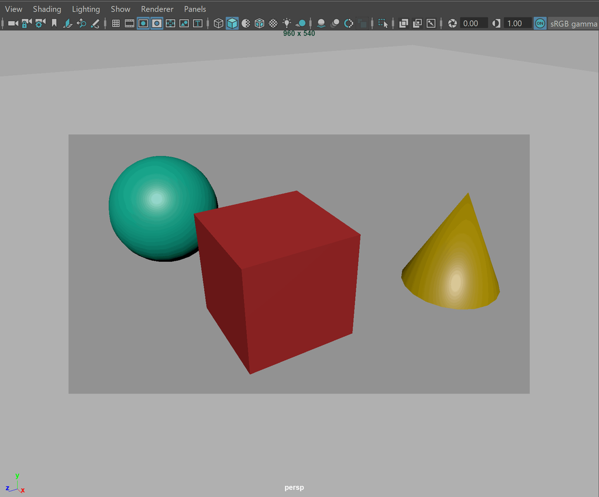Switch to Wireframe display mode

218,23
